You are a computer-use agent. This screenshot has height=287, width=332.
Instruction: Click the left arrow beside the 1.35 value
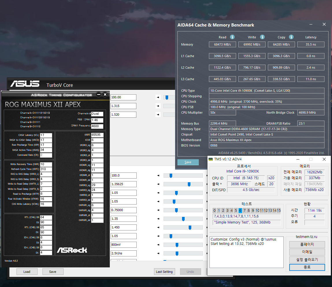point(158,219)
